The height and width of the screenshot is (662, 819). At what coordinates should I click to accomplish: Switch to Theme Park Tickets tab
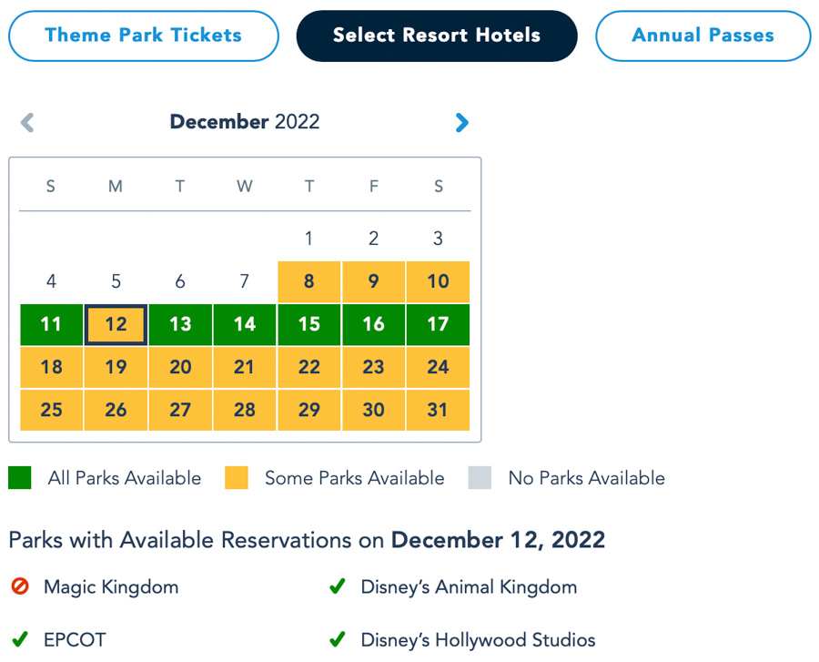point(144,36)
